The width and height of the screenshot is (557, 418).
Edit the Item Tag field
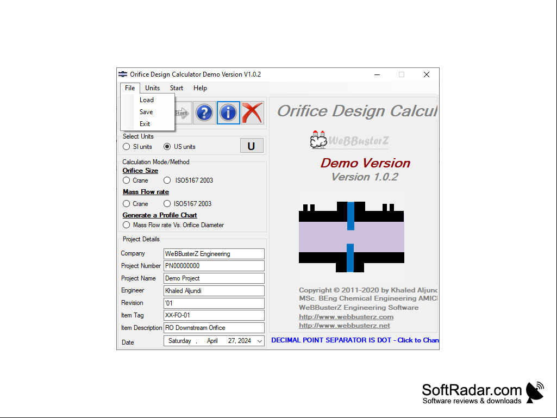pyautogui.click(x=214, y=315)
